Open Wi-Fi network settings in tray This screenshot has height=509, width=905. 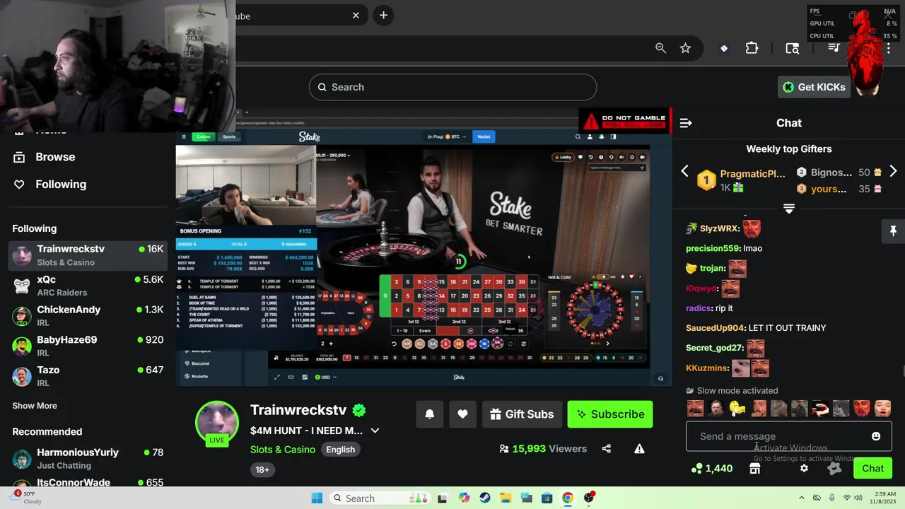847,498
